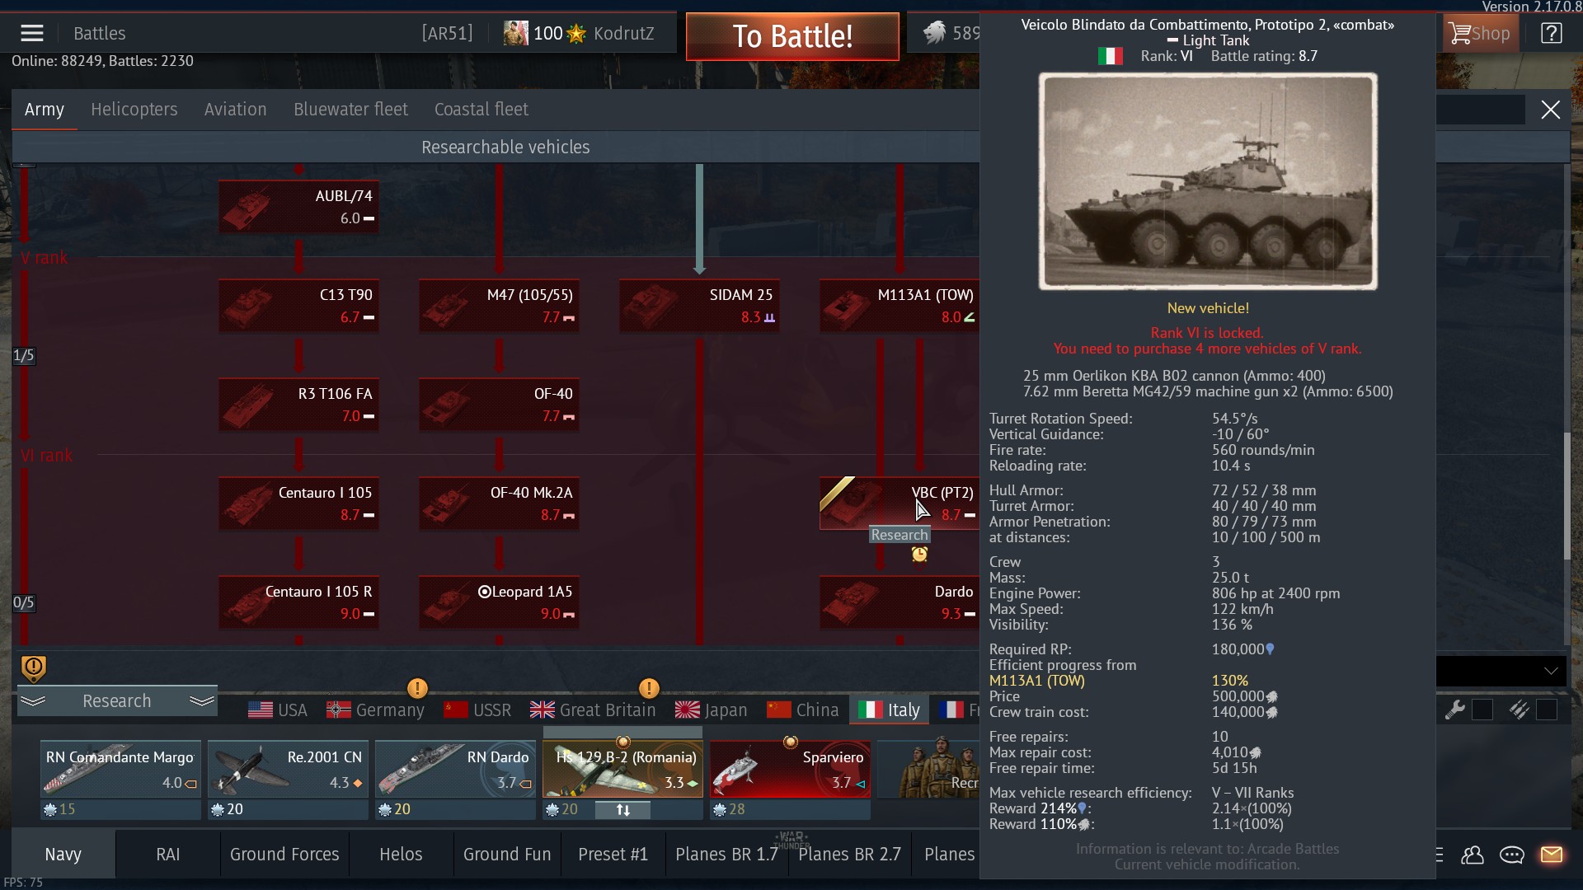Select the RN Comandante Margottini crew slot
Image resolution: width=1583 pixels, height=890 pixels.
click(120, 770)
